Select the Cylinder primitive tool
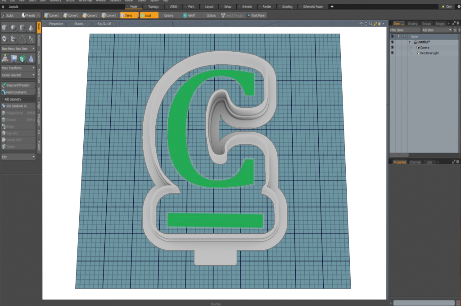This screenshot has width=461, height=306. point(22,27)
